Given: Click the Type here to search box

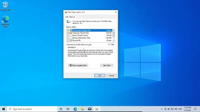Looking at the screenshot, I should 32,109.
